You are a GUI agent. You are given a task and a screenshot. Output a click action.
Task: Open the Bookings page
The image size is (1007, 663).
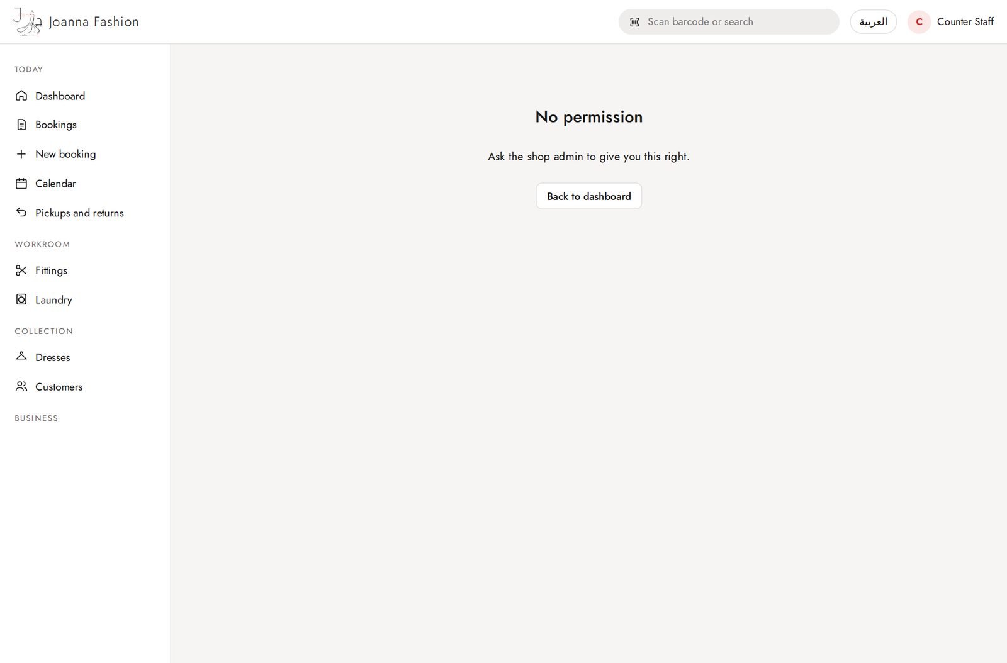pos(85,125)
